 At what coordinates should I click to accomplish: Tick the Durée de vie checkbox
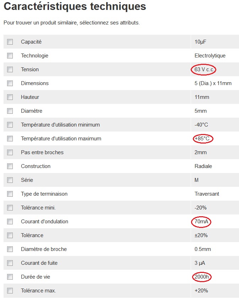tap(10, 277)
